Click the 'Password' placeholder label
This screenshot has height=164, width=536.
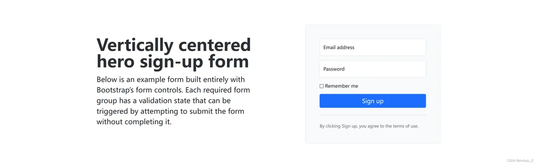334,69
